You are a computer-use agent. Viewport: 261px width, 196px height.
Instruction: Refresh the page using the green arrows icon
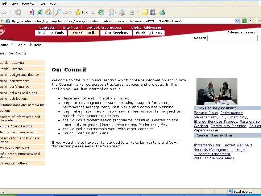tap(40, 12)
